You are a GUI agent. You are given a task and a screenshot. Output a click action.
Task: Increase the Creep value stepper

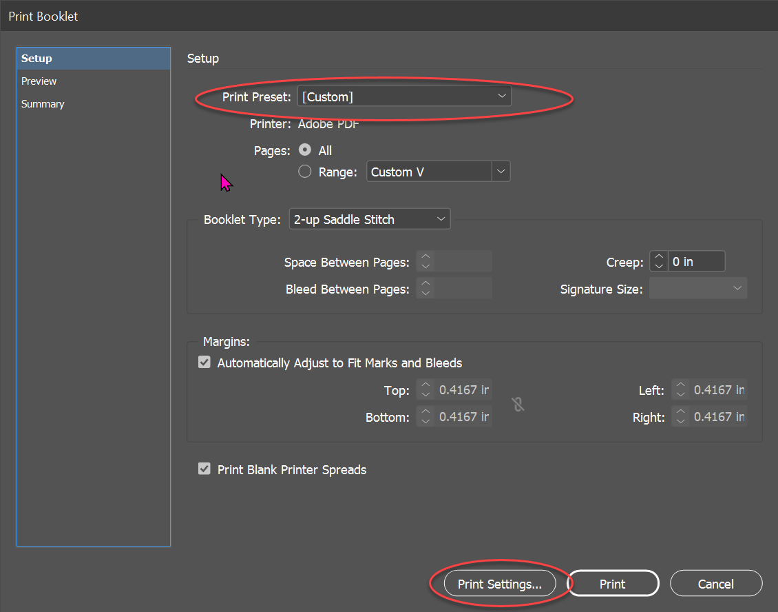[658, 258]
